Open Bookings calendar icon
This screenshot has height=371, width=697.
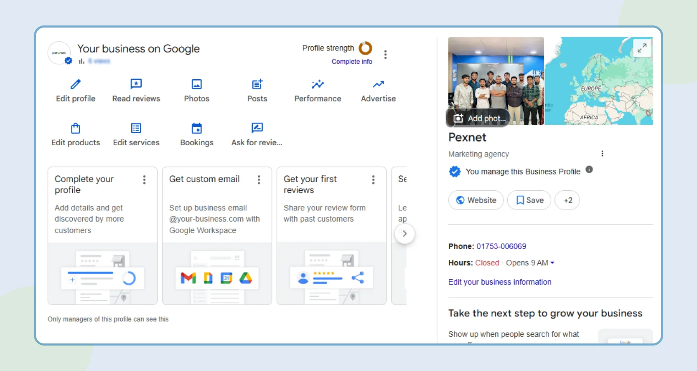click(x=197, y=128)
